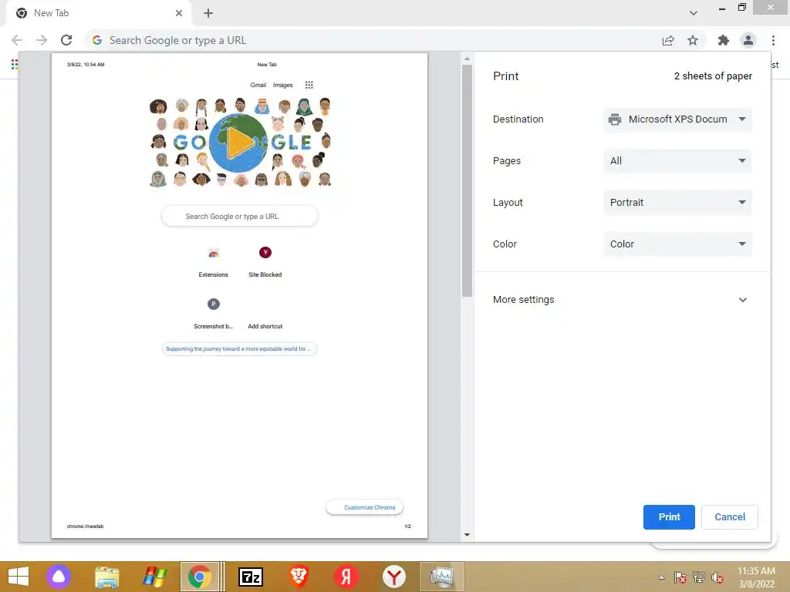Click the address bar search field
790x592 pixels.
click(x=372, y=40)
